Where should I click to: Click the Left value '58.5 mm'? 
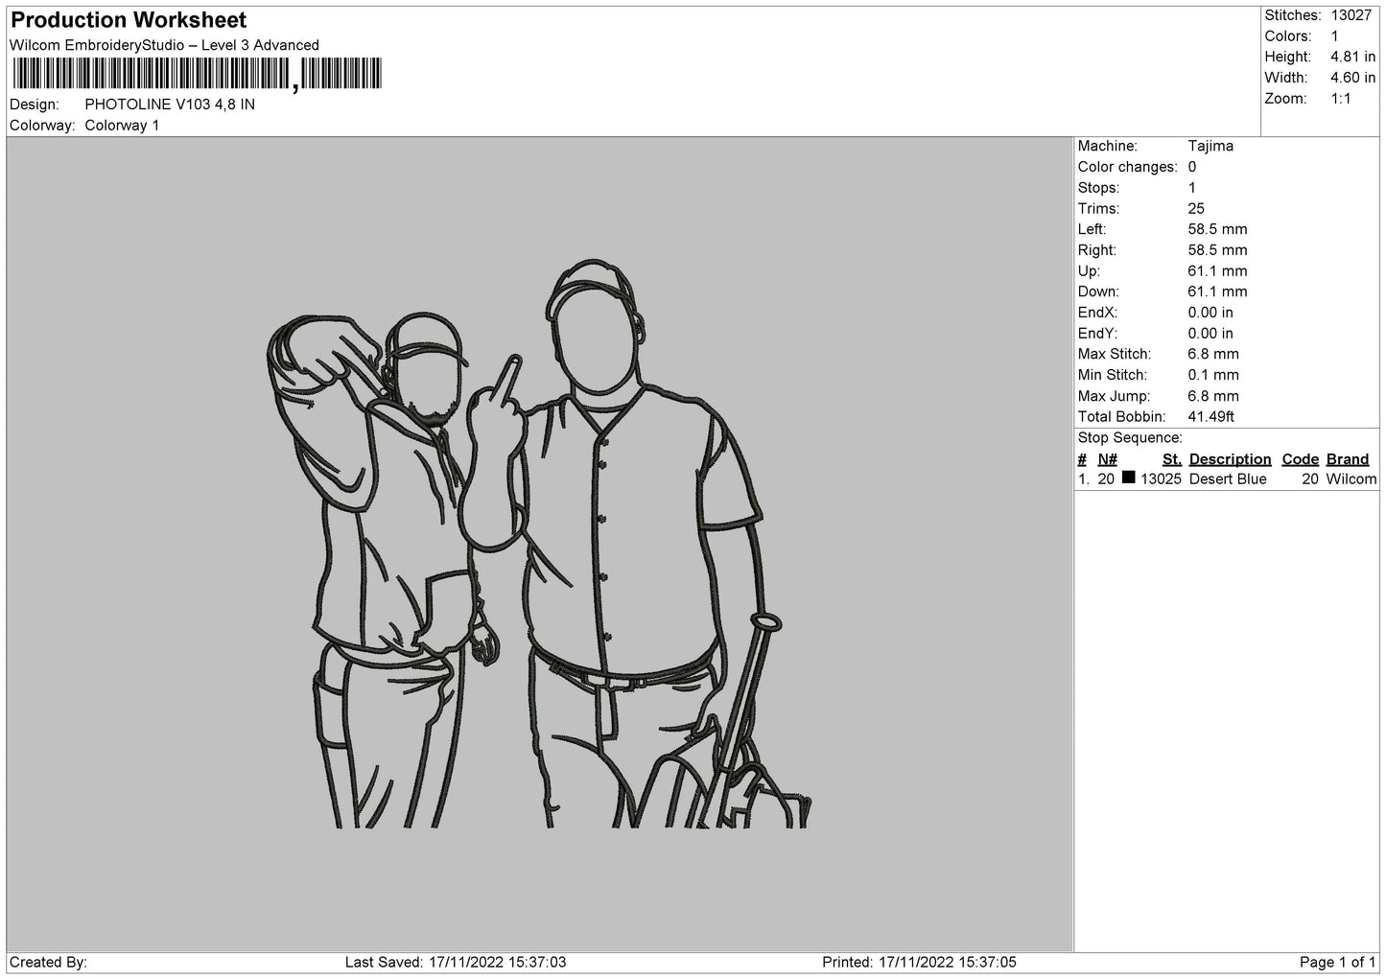[x=1217, y=230]
